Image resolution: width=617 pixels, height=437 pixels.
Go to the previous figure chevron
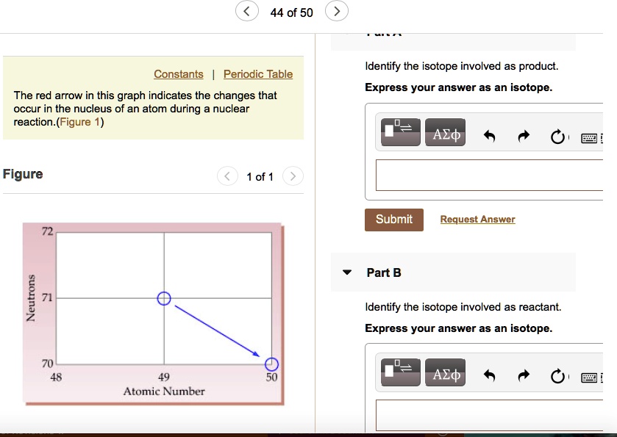(x=227, y=176)
